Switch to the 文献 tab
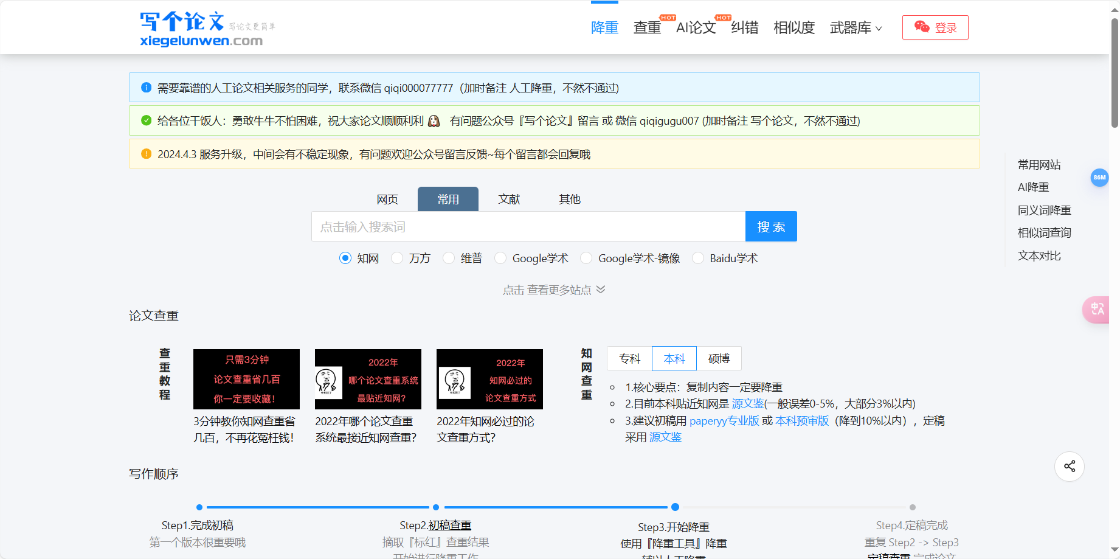Image resolution: width=1120 pixels, height=559 pixels. tap(509, 199)
